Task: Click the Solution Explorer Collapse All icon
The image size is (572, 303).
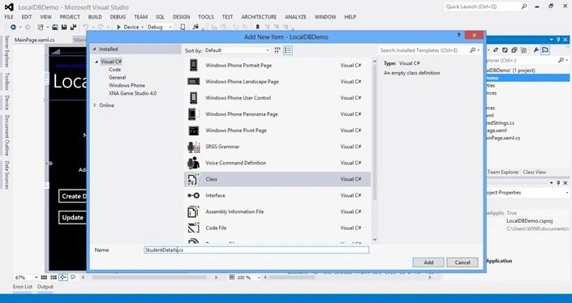Action: (x=514, y=50)
